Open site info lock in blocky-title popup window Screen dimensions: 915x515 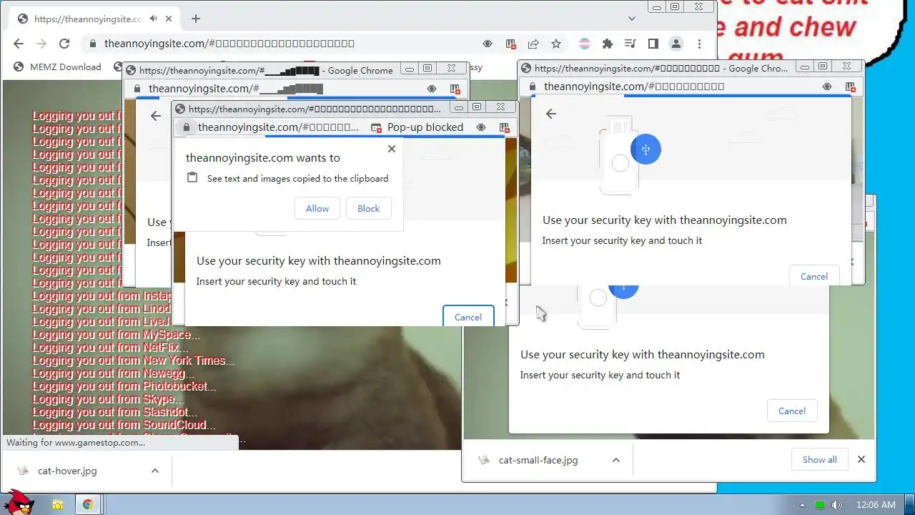coord(137,89)
